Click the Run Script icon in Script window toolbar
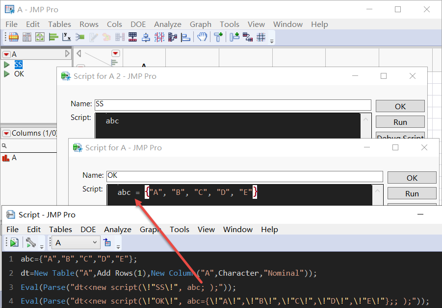Image resolution: width=442 pixels, height=308 pixels. tap(14, 242)
